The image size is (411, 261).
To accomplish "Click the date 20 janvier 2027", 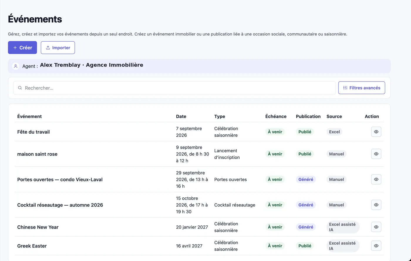I will (x=192, y=227).
